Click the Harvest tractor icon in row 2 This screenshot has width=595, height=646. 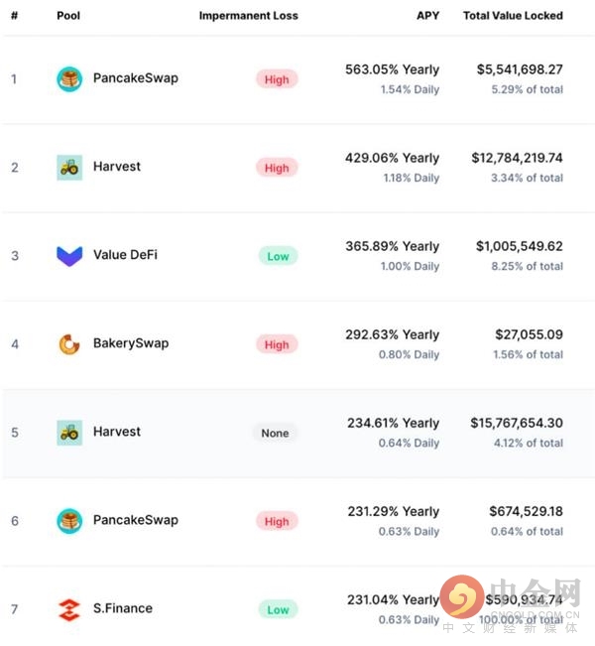69,168
